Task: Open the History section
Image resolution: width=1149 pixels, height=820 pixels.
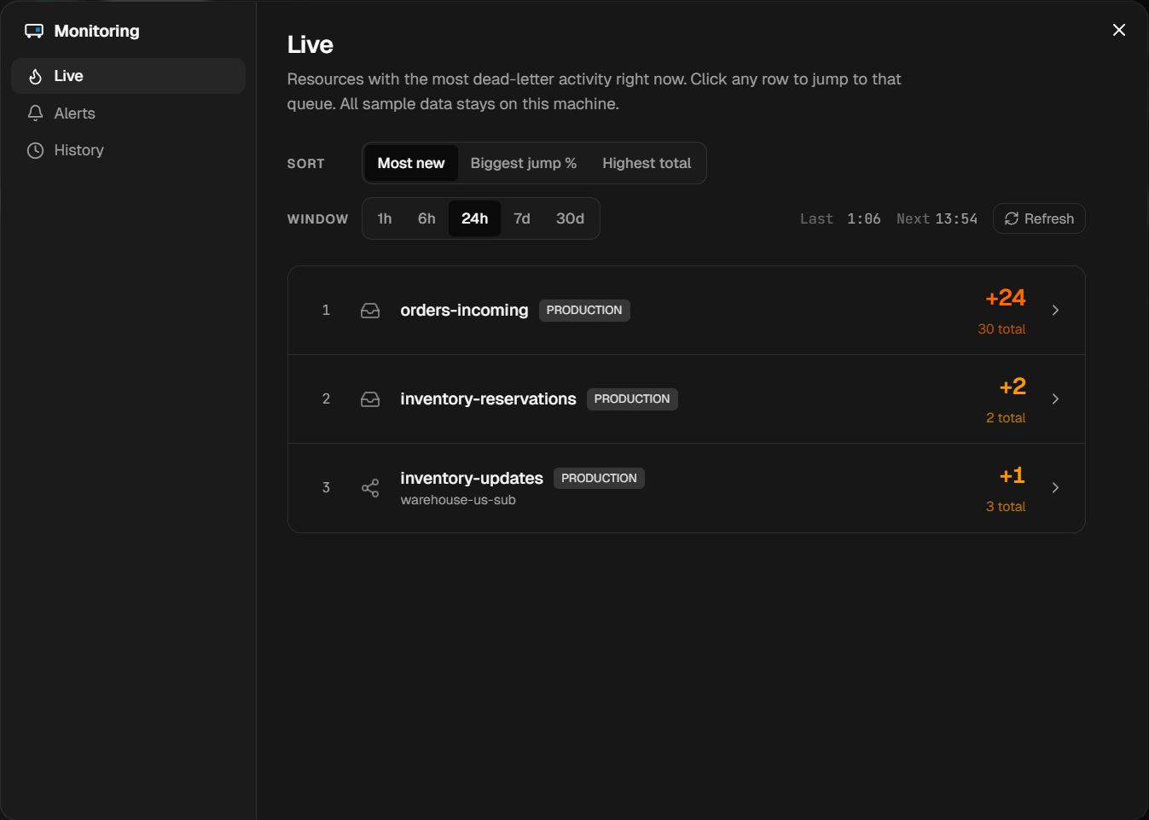Action: click(129, 150)
